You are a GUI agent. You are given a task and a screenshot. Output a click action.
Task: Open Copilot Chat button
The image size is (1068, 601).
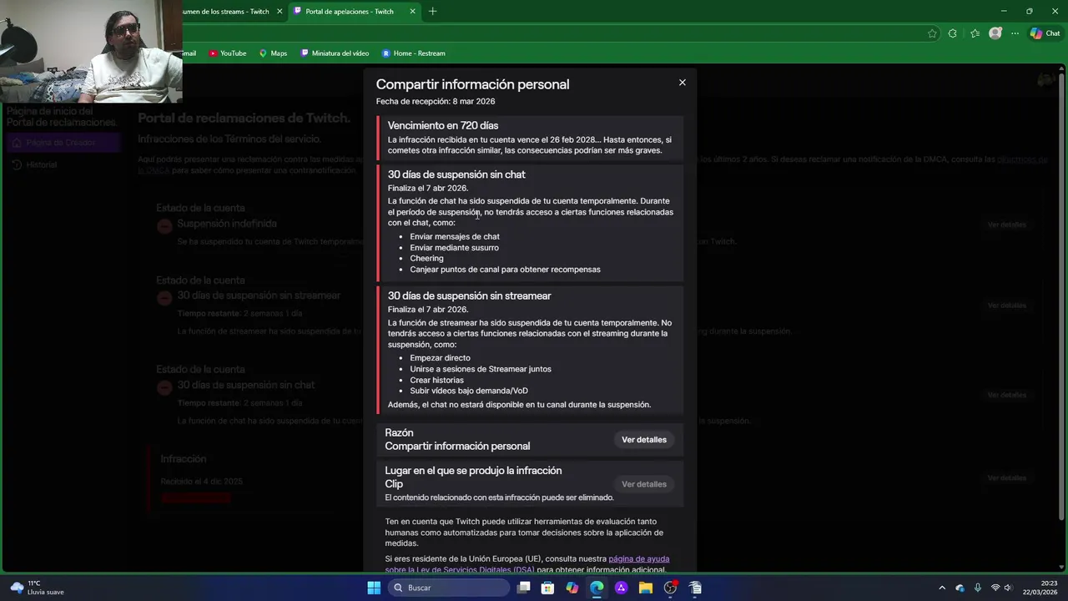[1045, 33]
